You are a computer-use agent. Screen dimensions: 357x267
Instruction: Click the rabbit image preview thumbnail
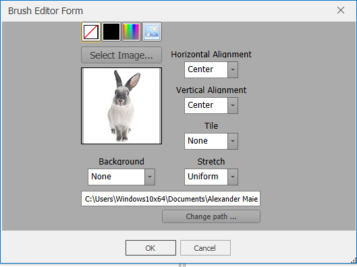point(121,106)
